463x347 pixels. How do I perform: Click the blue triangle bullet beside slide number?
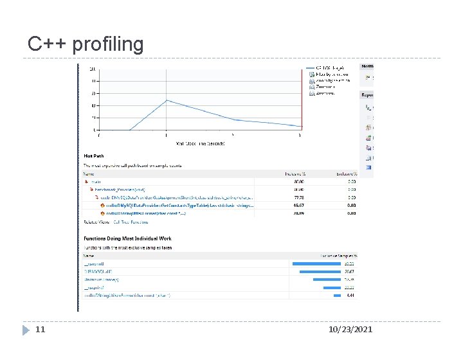tap(26, 330)
